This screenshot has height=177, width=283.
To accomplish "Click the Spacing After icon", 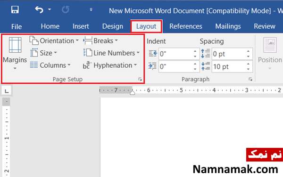I will pyautogui.click(x=206, y=66).
